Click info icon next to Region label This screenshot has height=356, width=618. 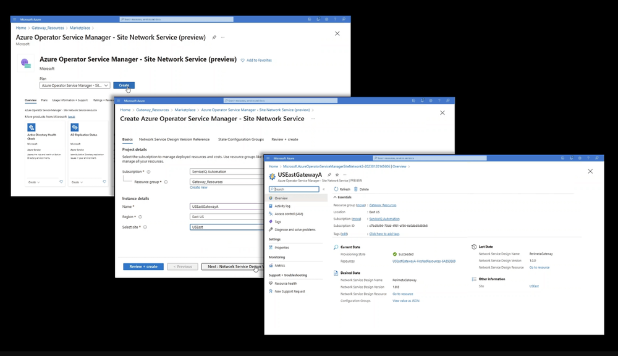[x=140, y=217]
